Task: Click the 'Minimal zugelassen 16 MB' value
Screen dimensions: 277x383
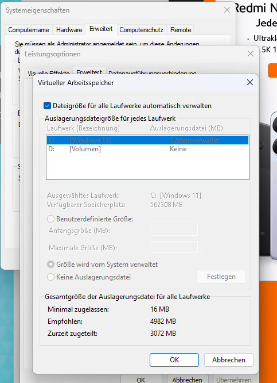Action: [159, 309]
